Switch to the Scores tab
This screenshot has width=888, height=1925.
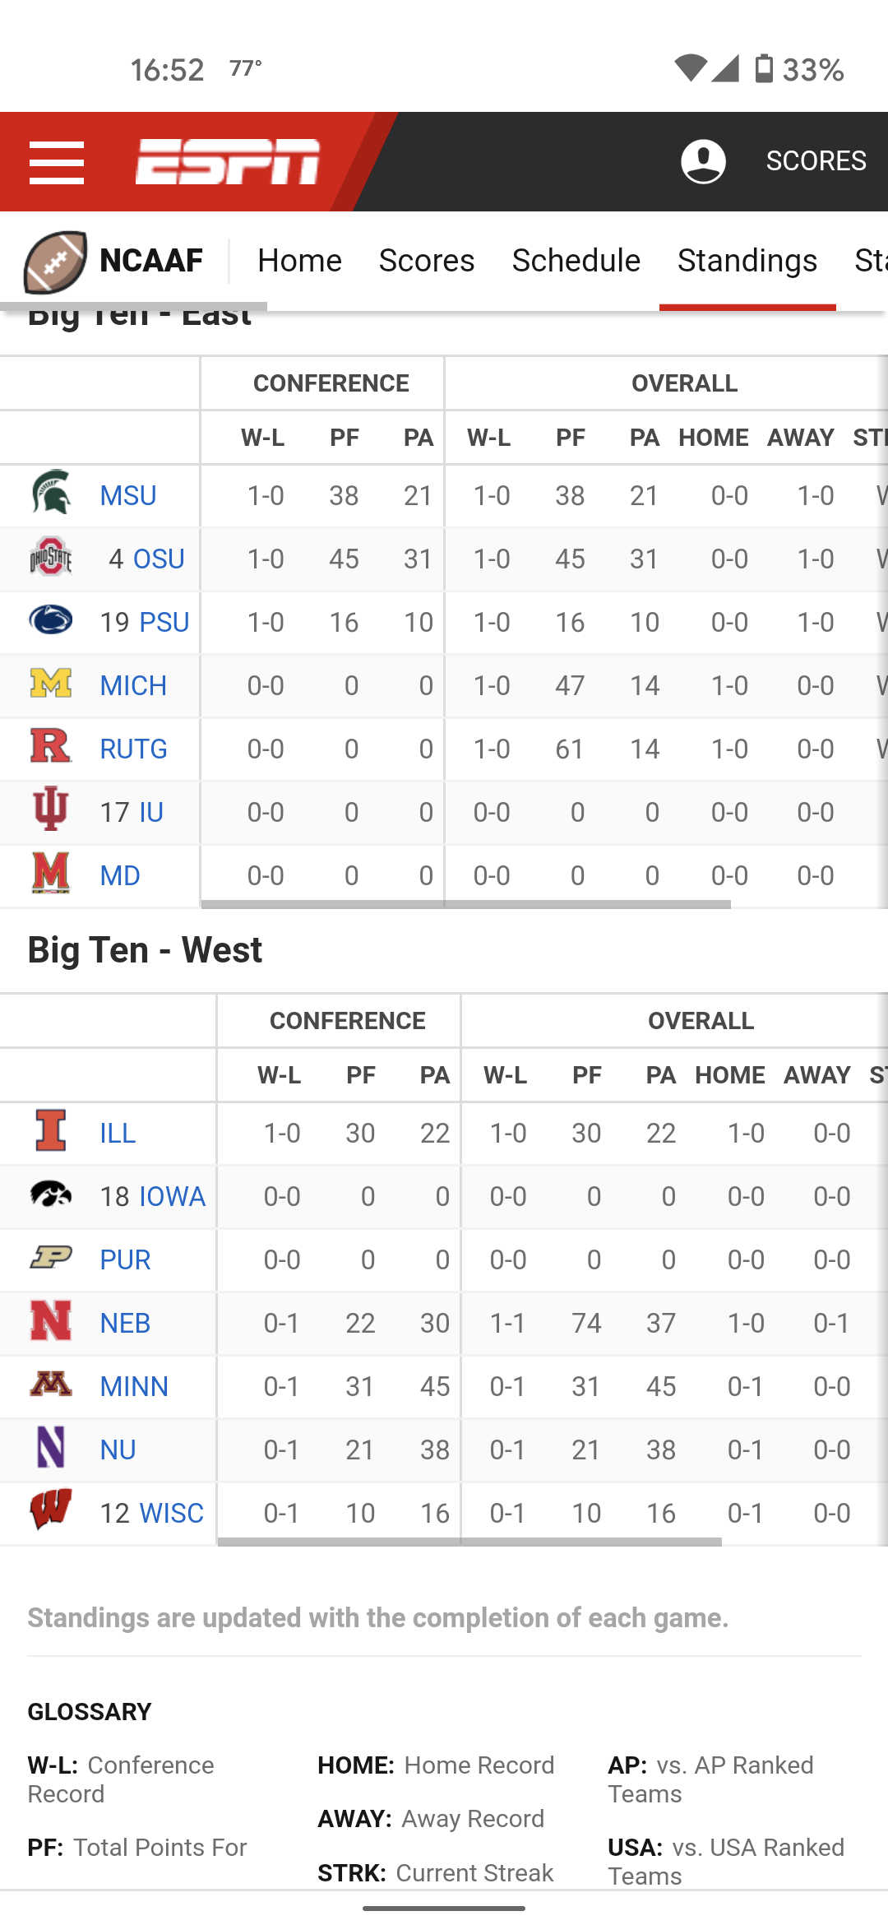point(426,261)
